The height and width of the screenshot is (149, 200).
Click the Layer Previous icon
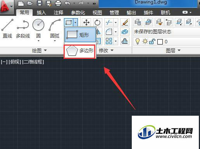coord(169,22)
